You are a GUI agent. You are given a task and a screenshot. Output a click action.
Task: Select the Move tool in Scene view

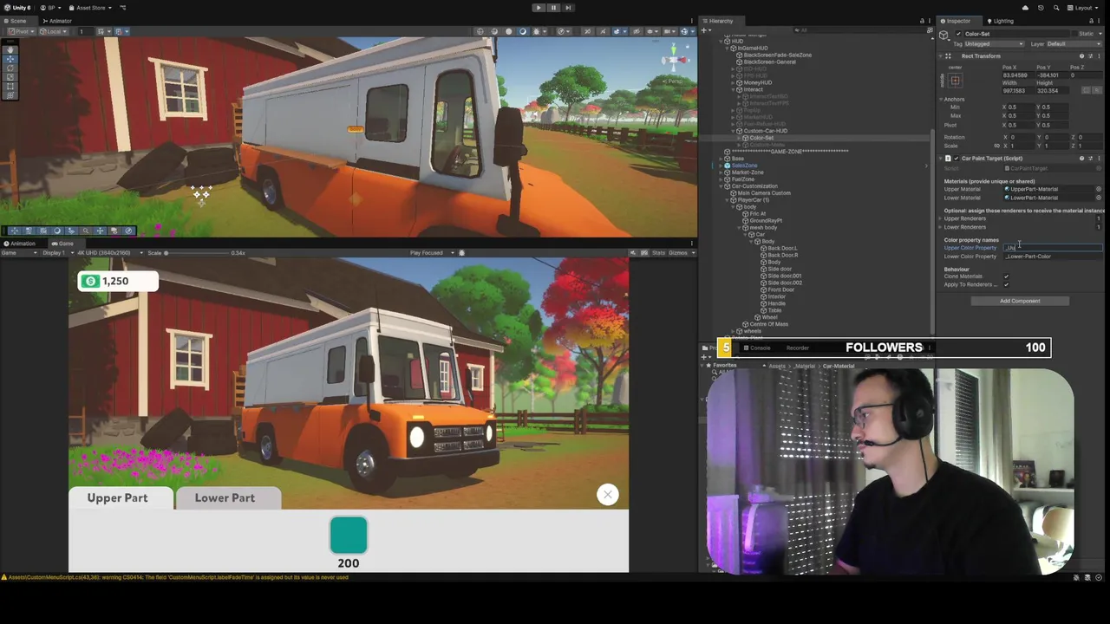[10, 59]
